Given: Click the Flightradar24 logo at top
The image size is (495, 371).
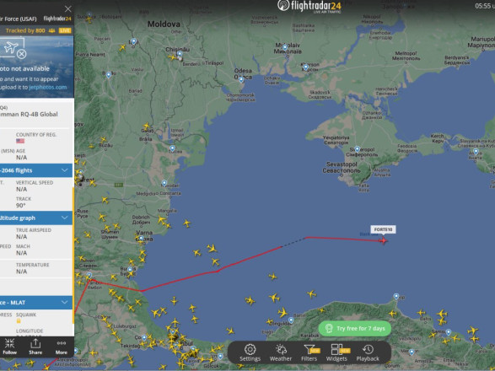Looking at the screenshot, I should (x=309, y=6).
